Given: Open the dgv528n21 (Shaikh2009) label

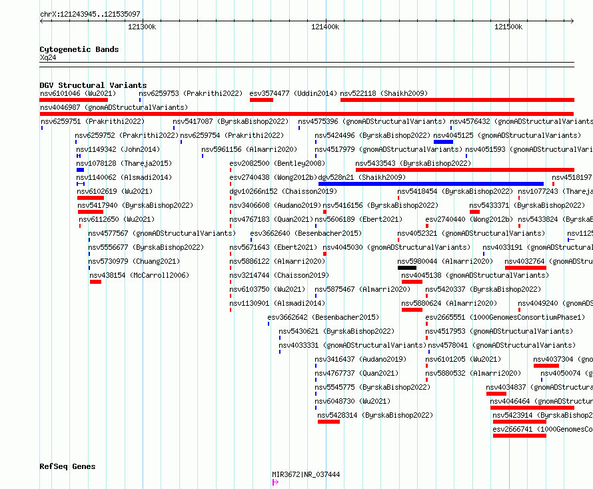Looking at the screenshot, I should (x=362, y=177).
